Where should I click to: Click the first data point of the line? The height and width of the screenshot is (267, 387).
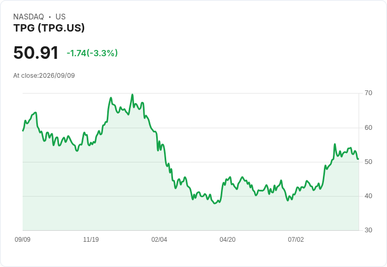click(23, 130)
